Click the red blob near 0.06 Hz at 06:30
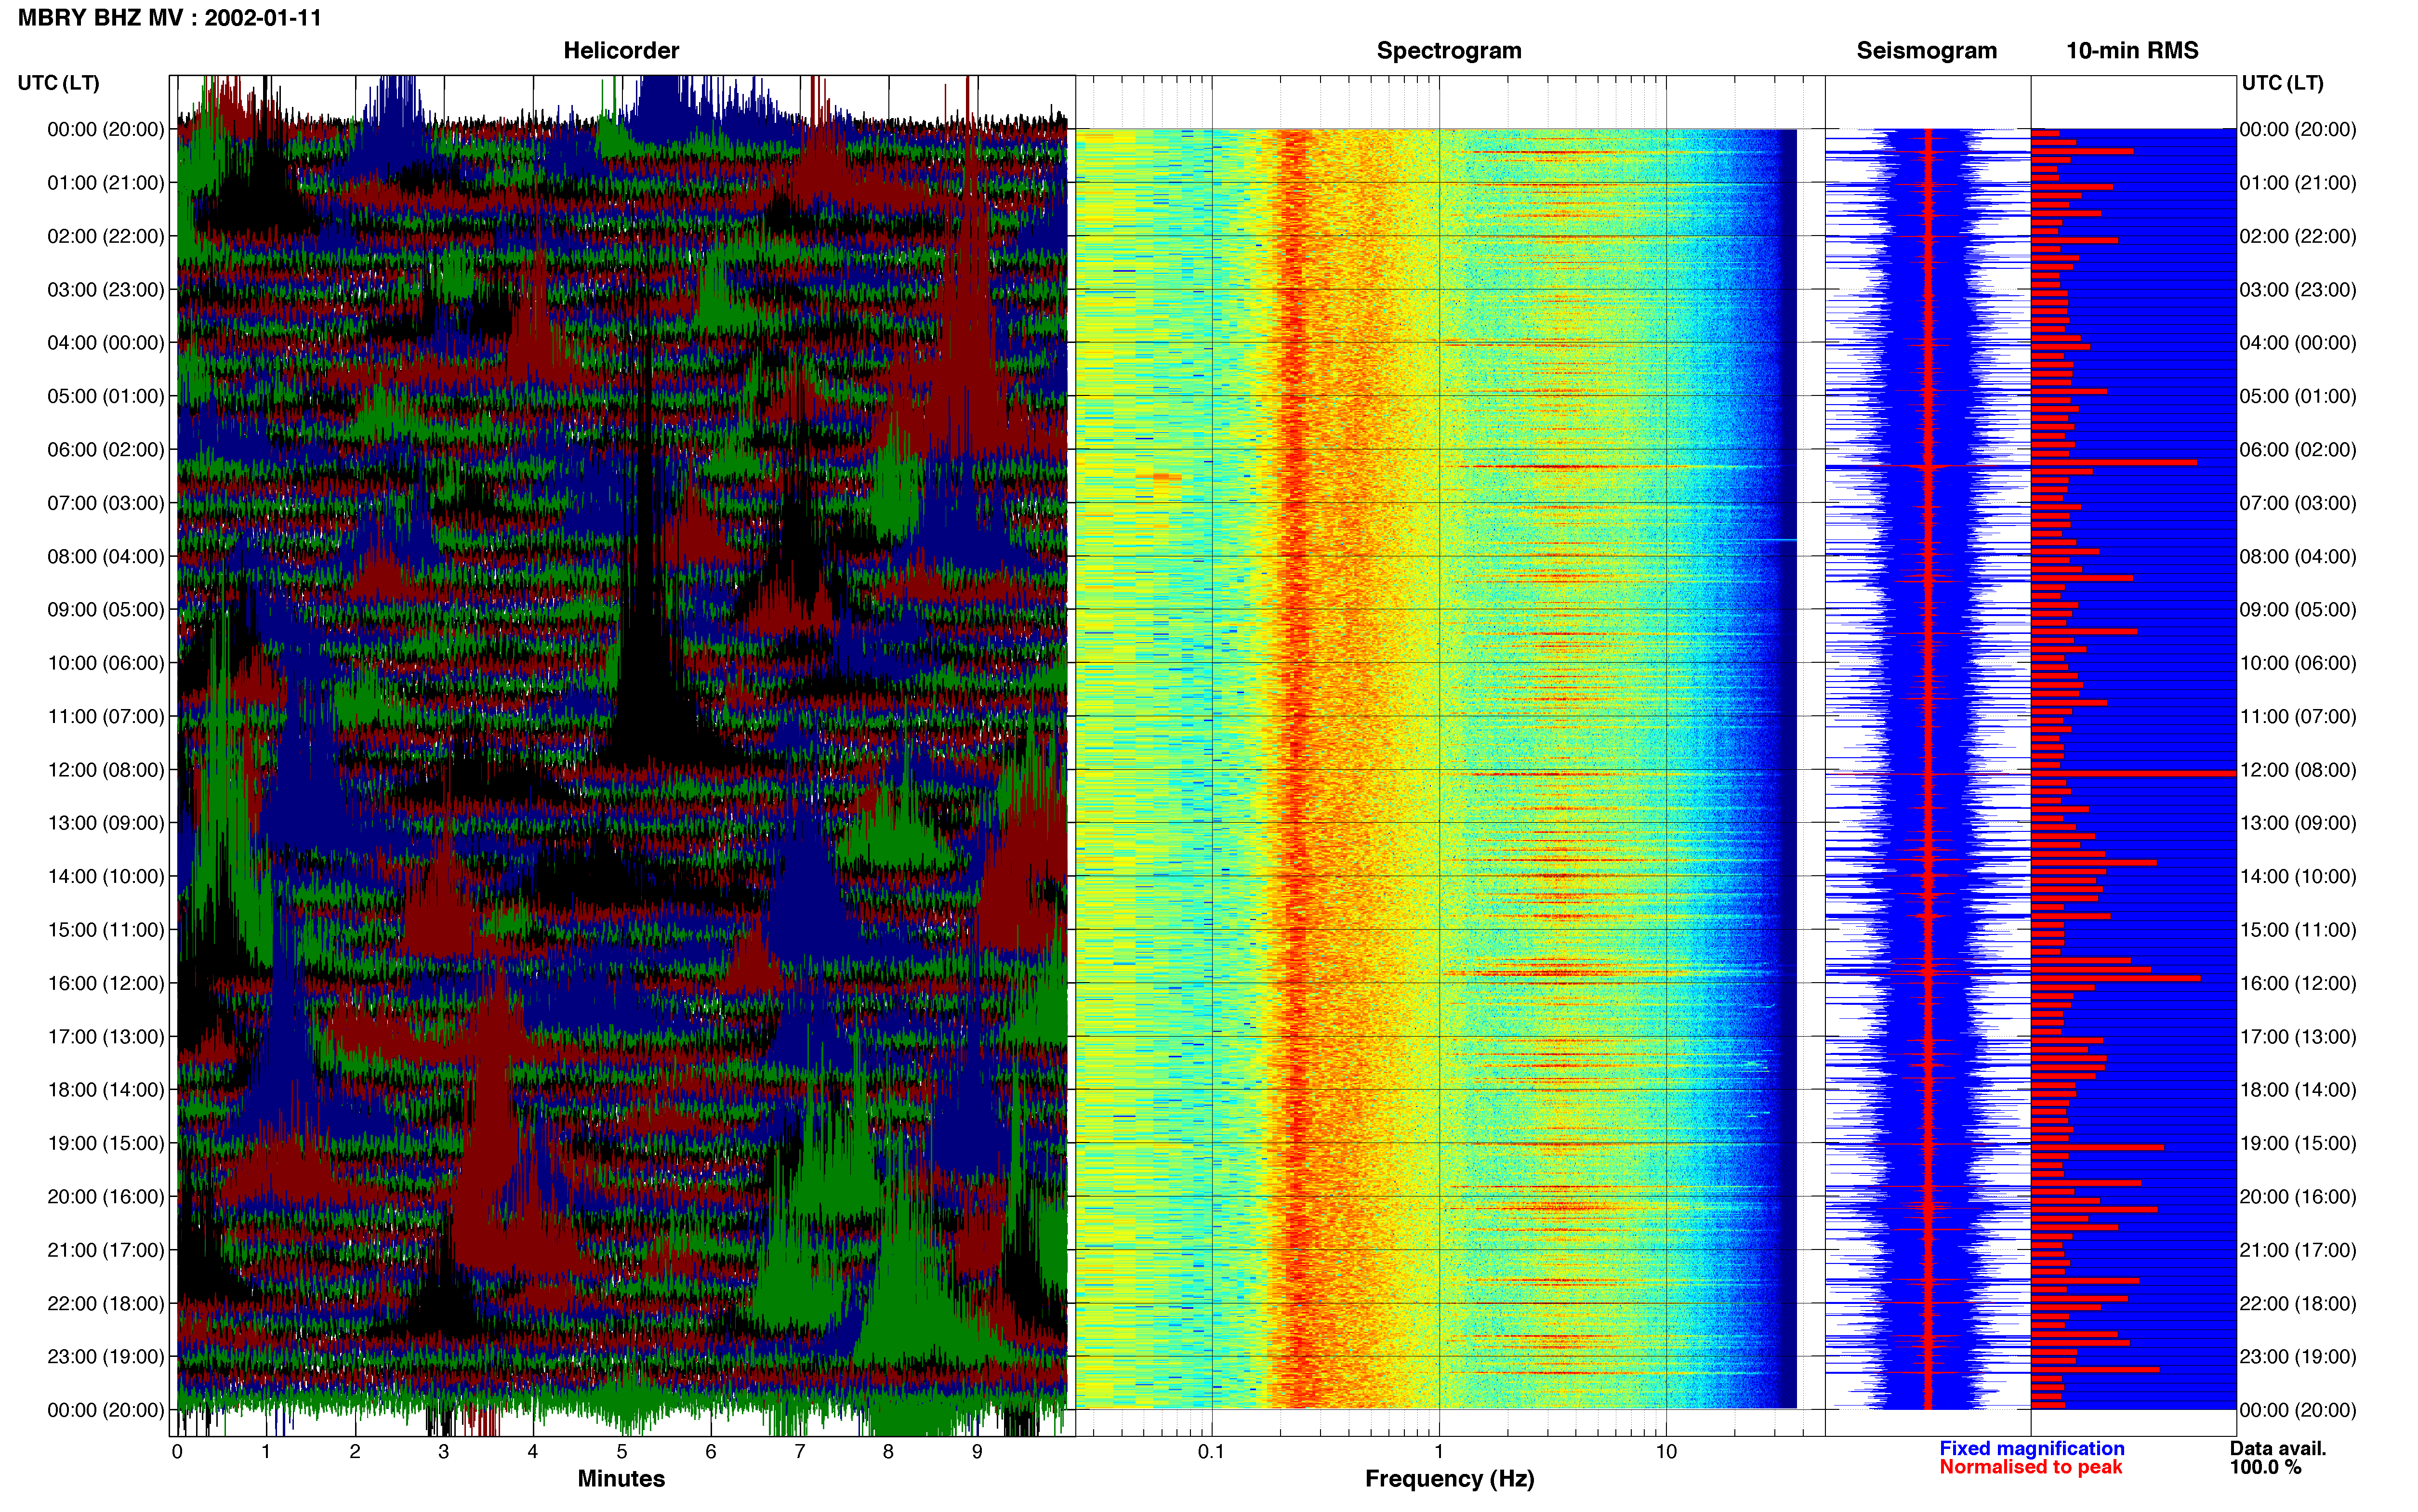Viewport: 2418px width, 1512px height. (1160, 477)
